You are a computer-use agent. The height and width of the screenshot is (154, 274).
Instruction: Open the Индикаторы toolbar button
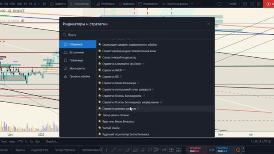(x=80, y=4)
